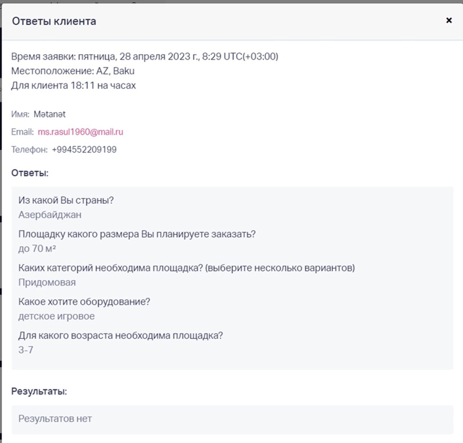Click the Для клиента 18:11 на часах line
This screenshot has width=463, height=443.
(x=73, y=85)
